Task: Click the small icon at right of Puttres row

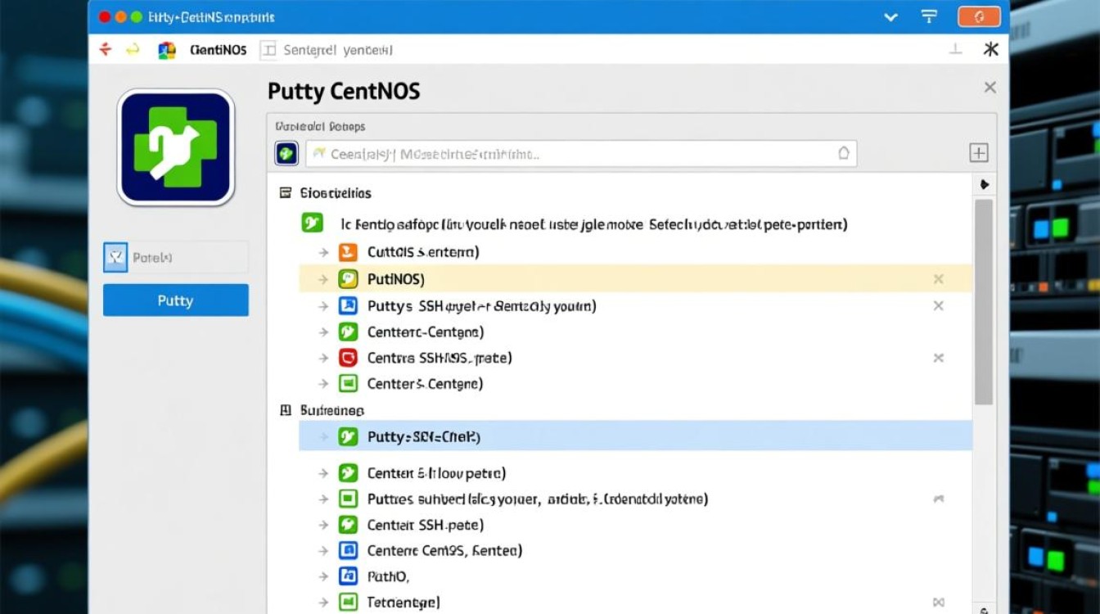Action: [x=939, y=499]
